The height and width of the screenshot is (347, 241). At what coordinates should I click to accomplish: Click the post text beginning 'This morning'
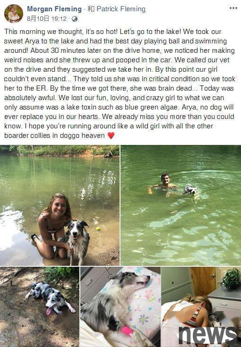coord(120,84)
